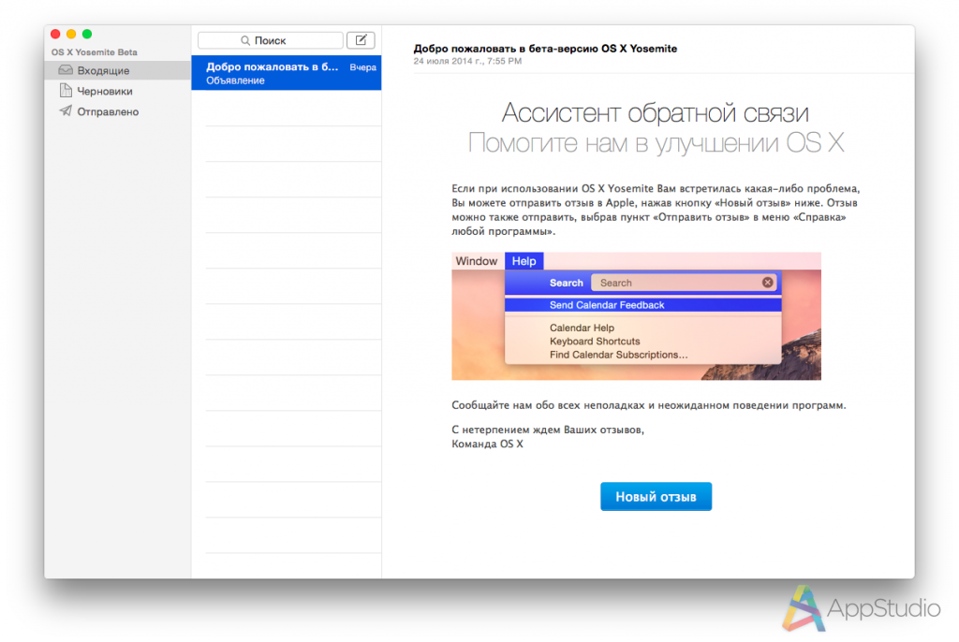Viewport: 959px width, 642px height.
Task: Click the magnifier icon in search field
Action: click(245, 40)
